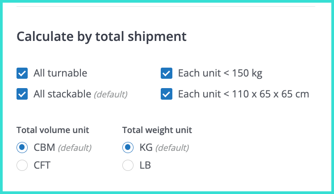Click the "Total volume unit" group label
Image resolution: width=334 pixels, height=194 pixels.
(x=53, y=130)
